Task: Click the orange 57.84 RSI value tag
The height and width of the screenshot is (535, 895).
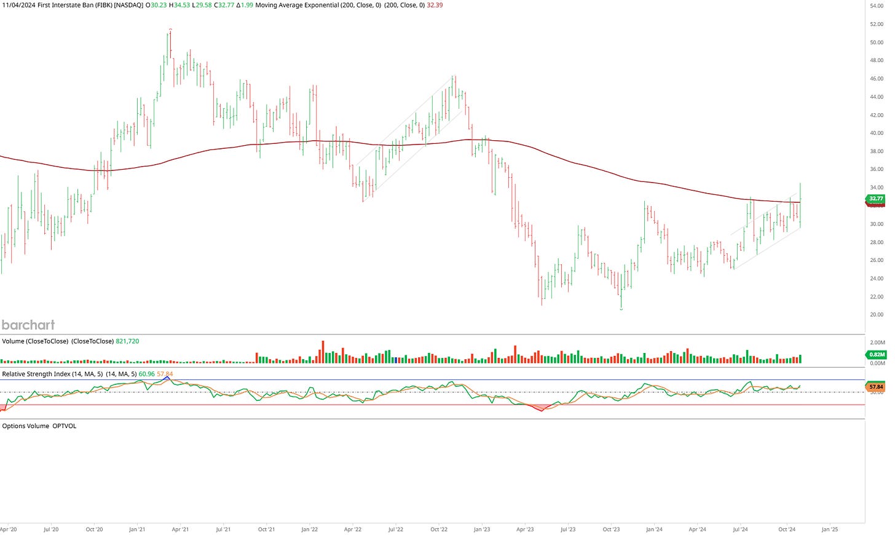Action: click(876, 387)
